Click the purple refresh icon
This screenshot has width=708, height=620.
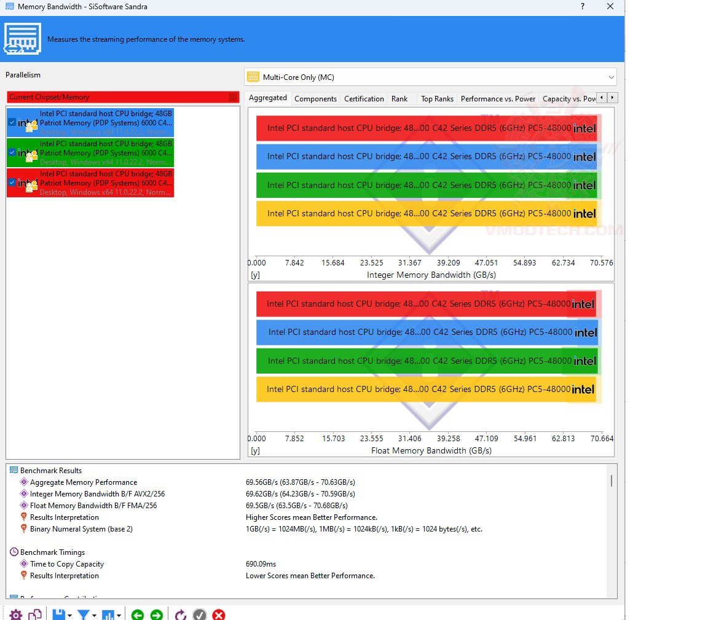tap(181, 614)
